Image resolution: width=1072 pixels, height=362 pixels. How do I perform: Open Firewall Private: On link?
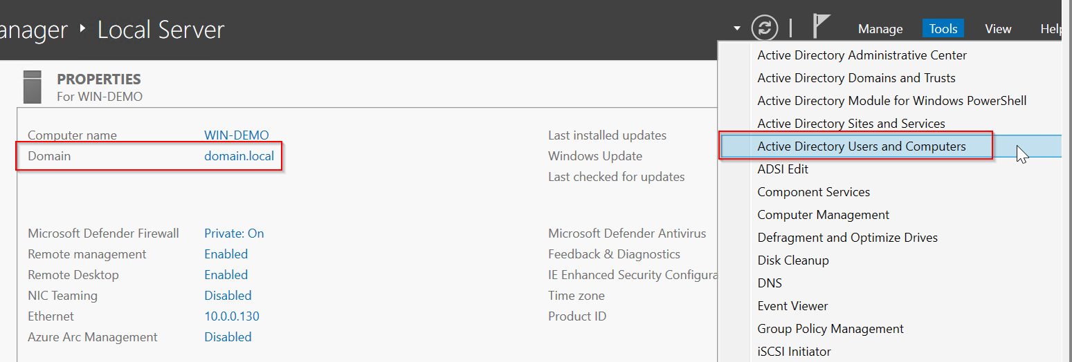[x=234, y=234]
